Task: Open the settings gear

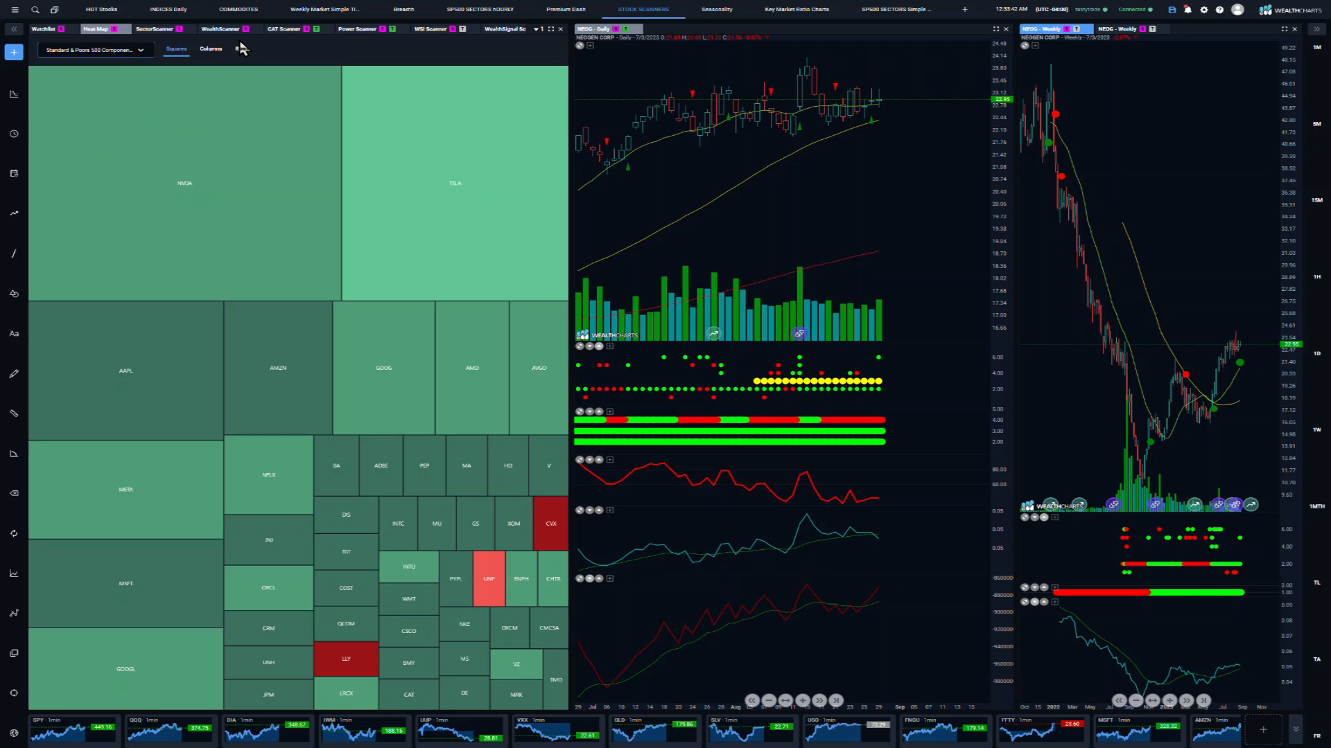Action: (x=1204, y=10)
